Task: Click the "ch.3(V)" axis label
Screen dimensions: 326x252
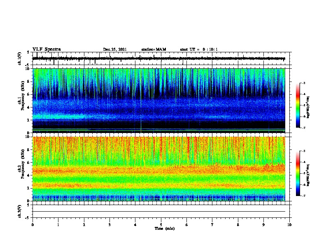Action: [x=19, y=211]
